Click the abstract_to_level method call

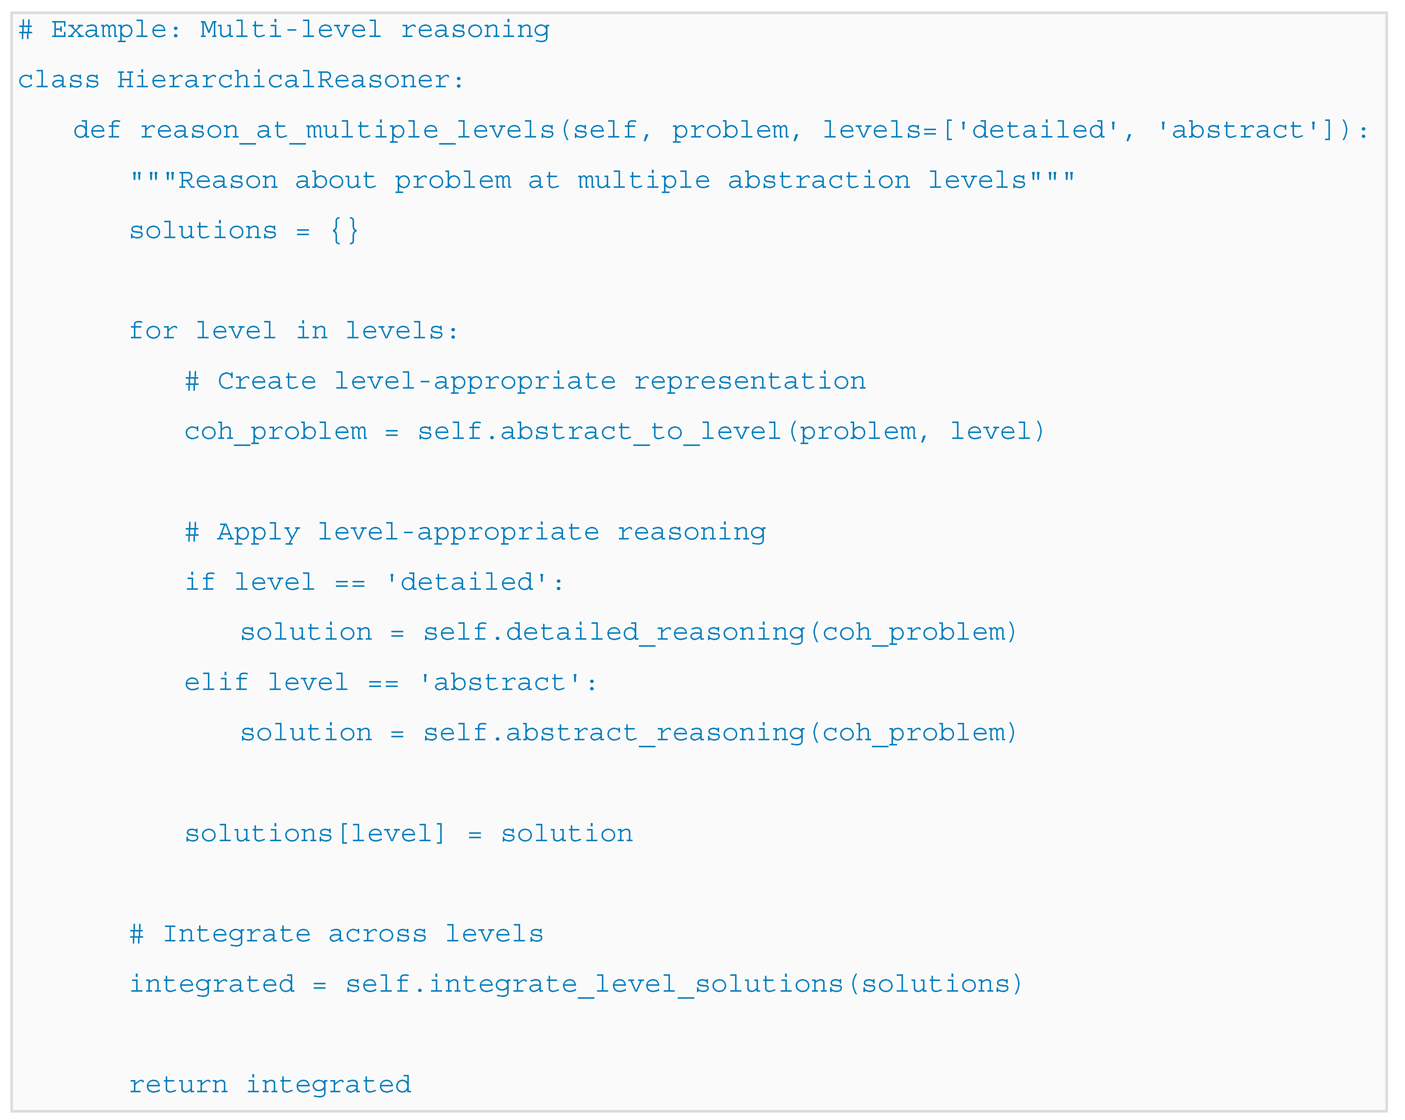pyautogui.click(x=641, y=431)
